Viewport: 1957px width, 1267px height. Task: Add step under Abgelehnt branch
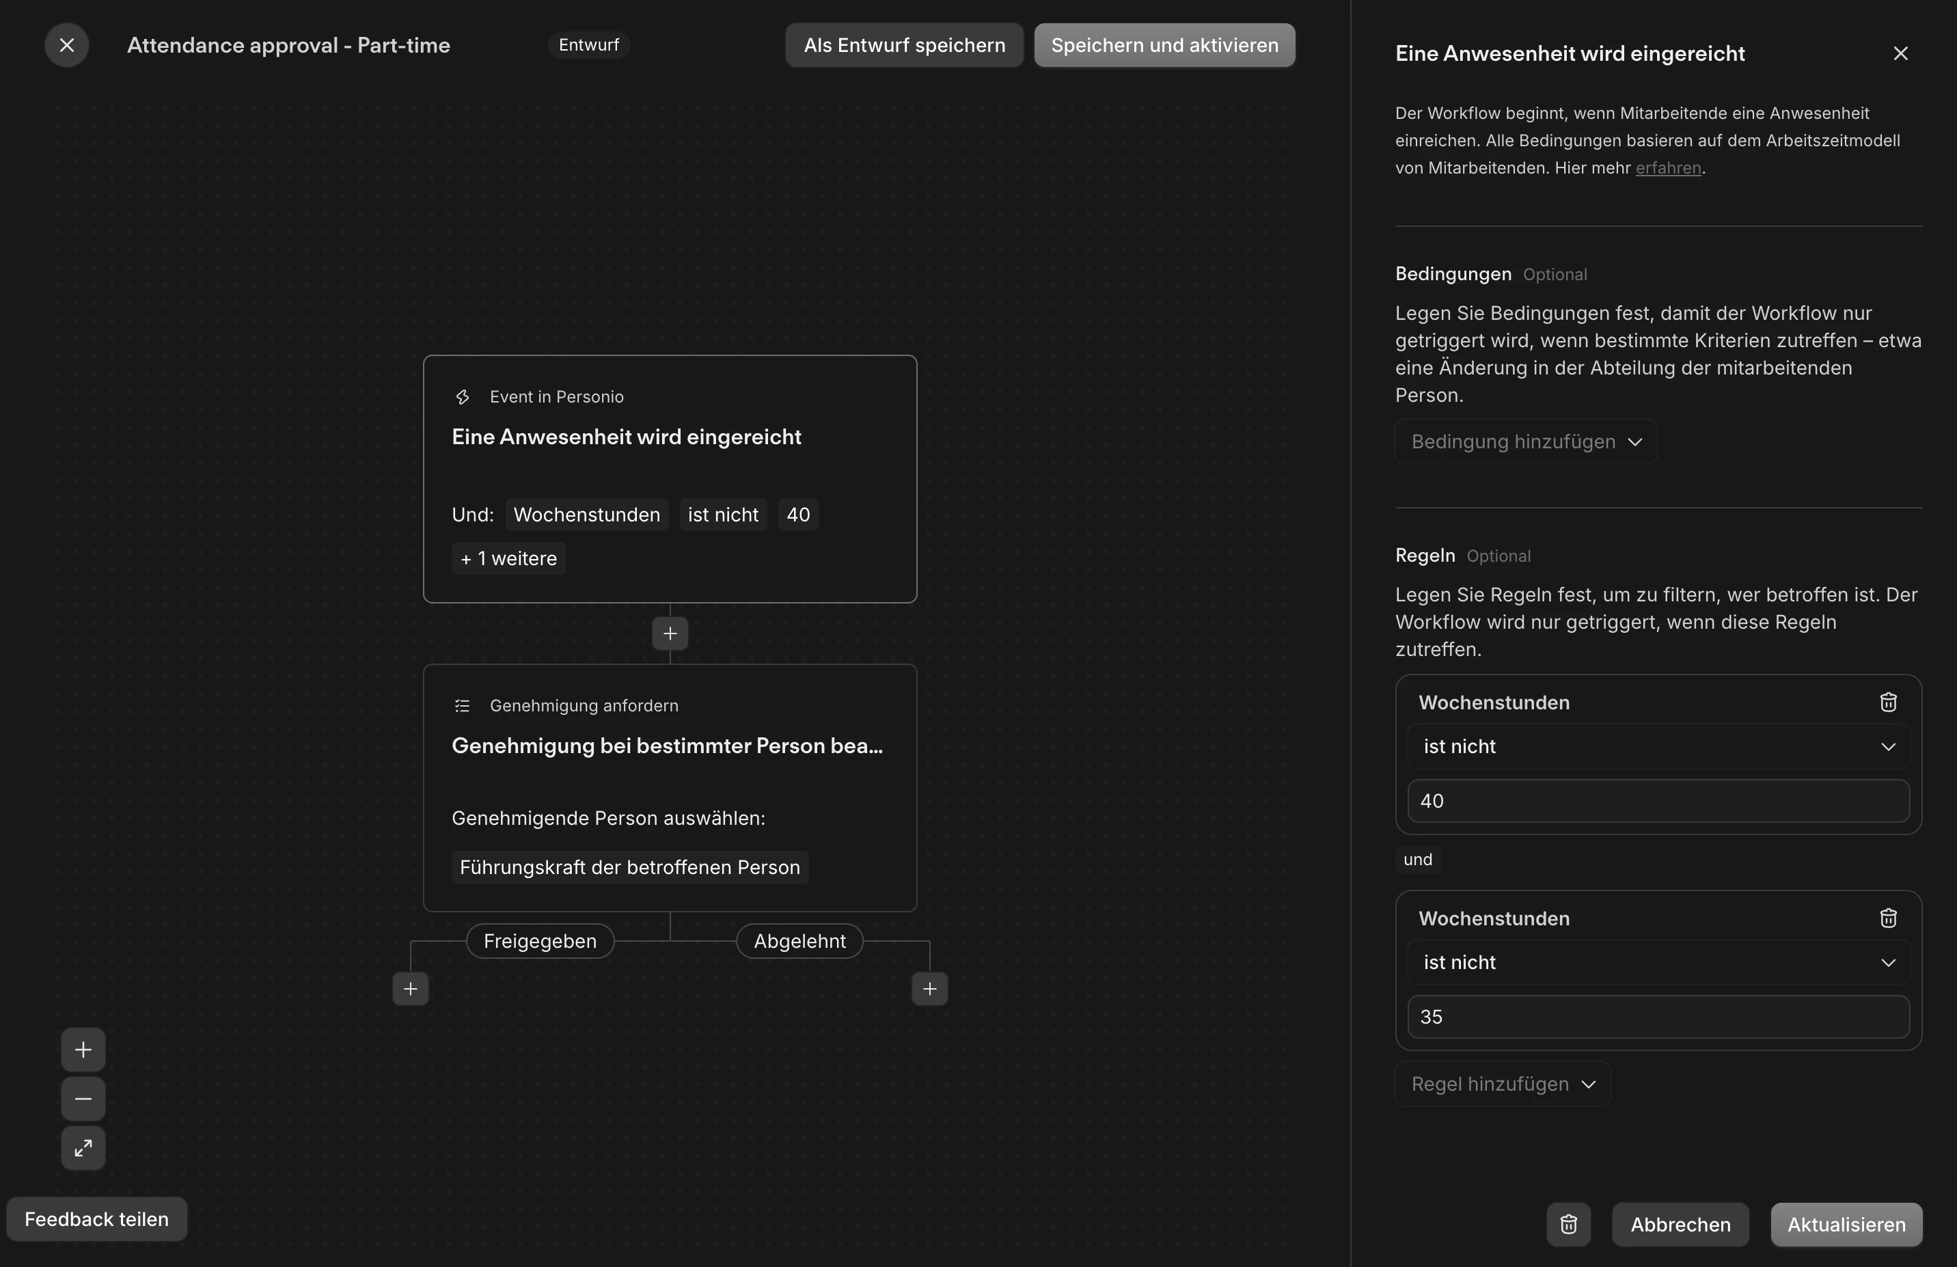929,988
